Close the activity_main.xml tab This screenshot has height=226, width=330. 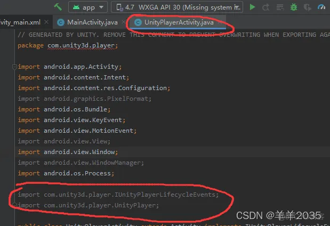pyautogui.click(x=46, y=22)
